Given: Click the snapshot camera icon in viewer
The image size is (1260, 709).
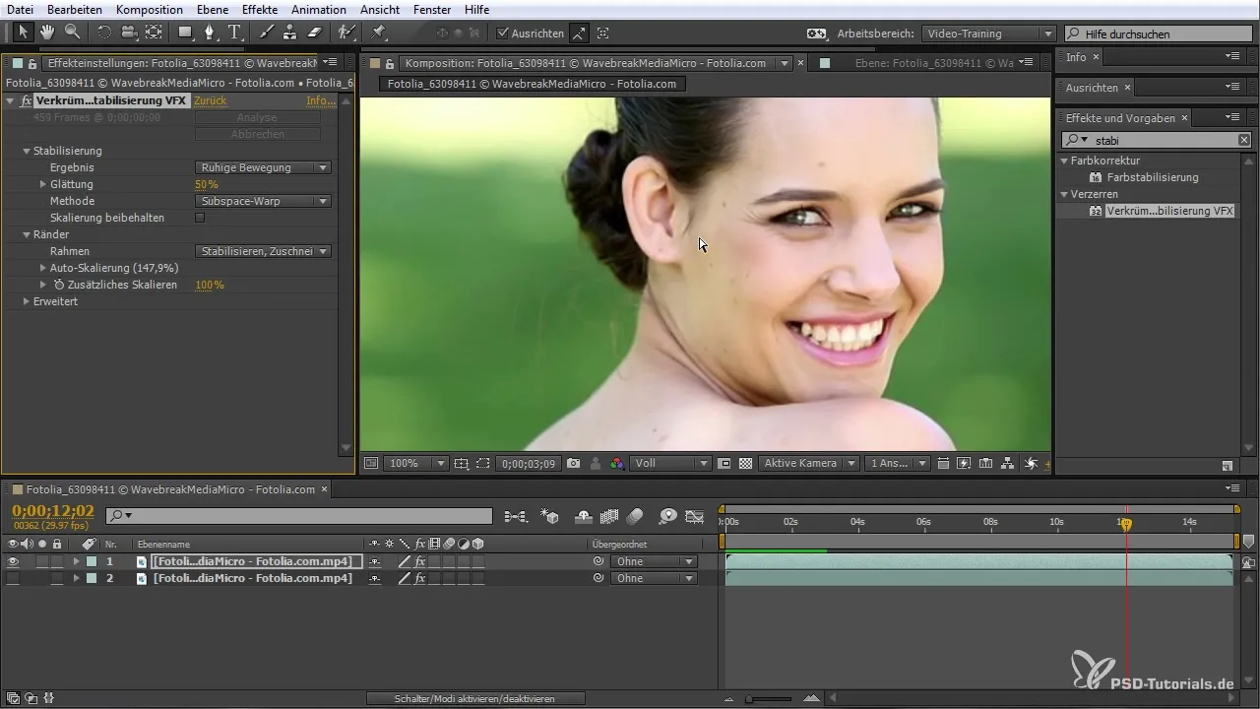Looking at the screenshot, I should click(x=573, y=463).
